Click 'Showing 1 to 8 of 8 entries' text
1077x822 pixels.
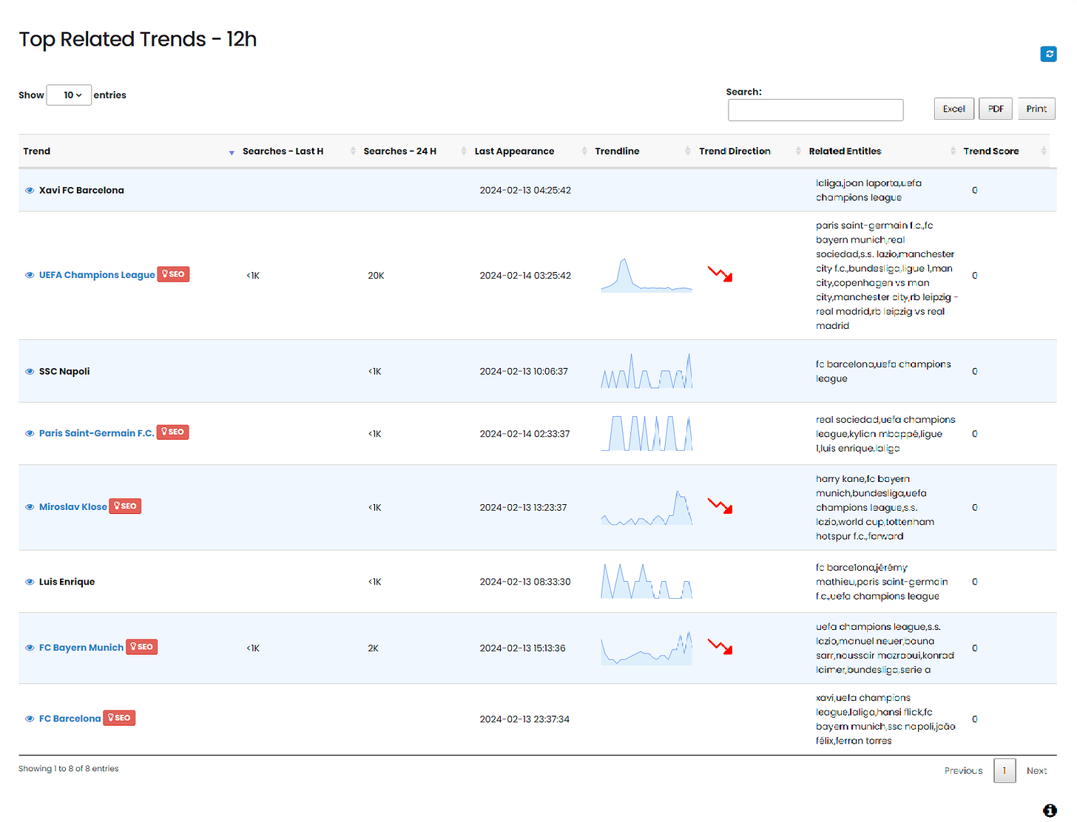coord(69,769)
